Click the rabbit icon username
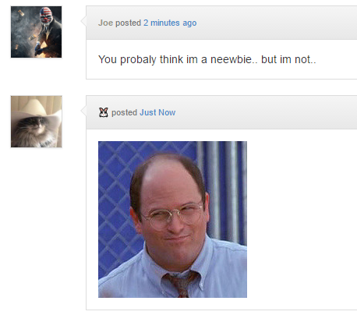The height and width of the screenshot is (315, 357). tap(104, 112)
